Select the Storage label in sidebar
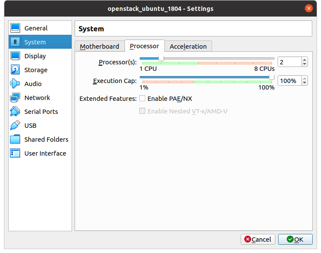This screenshot has width=321, height=253. click(36, 70)
